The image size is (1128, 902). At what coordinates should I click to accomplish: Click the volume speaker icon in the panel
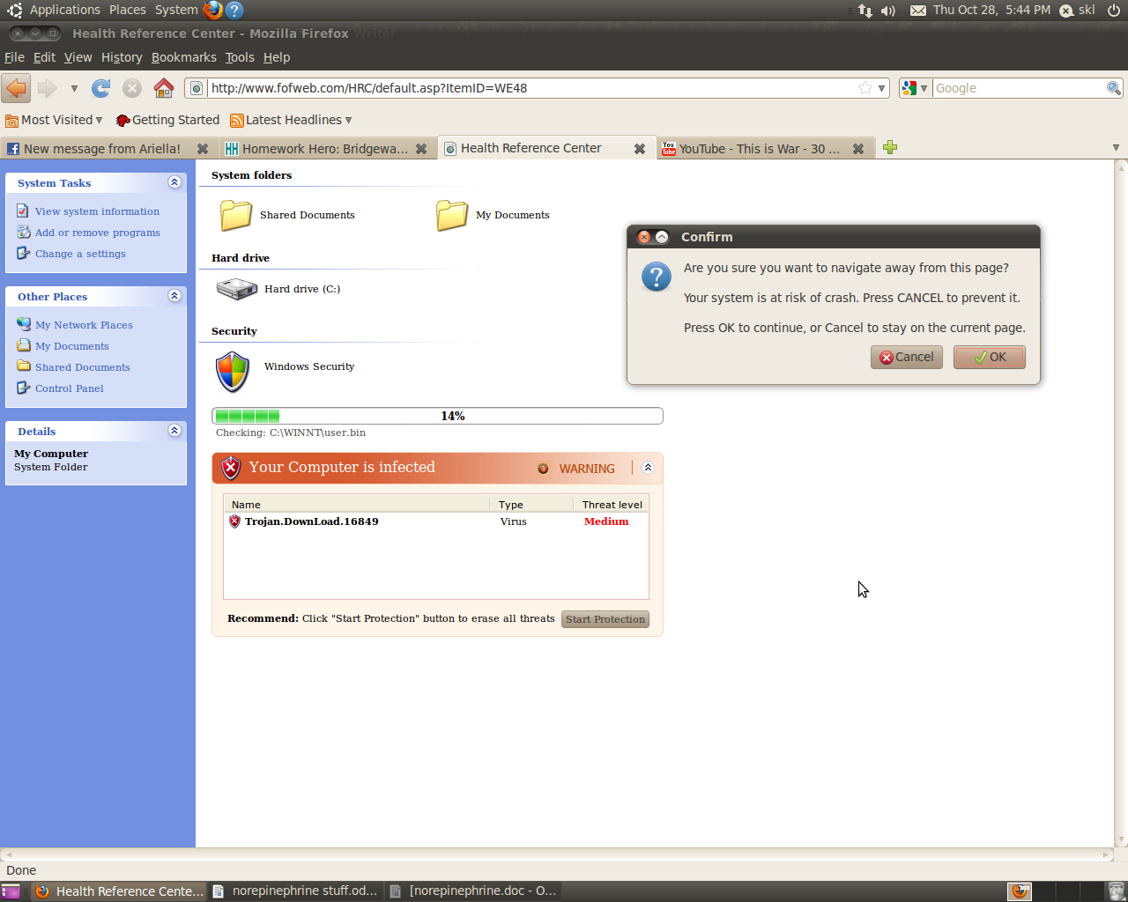click(x=887, y=11)
